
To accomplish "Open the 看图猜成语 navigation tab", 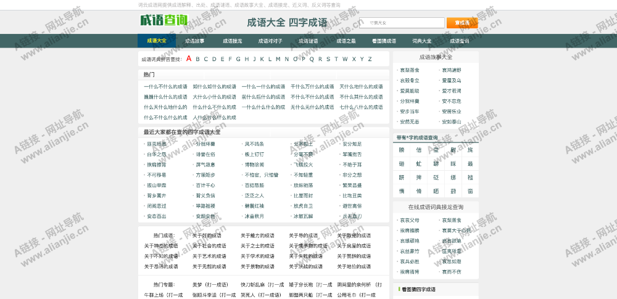I will point(384,41).
